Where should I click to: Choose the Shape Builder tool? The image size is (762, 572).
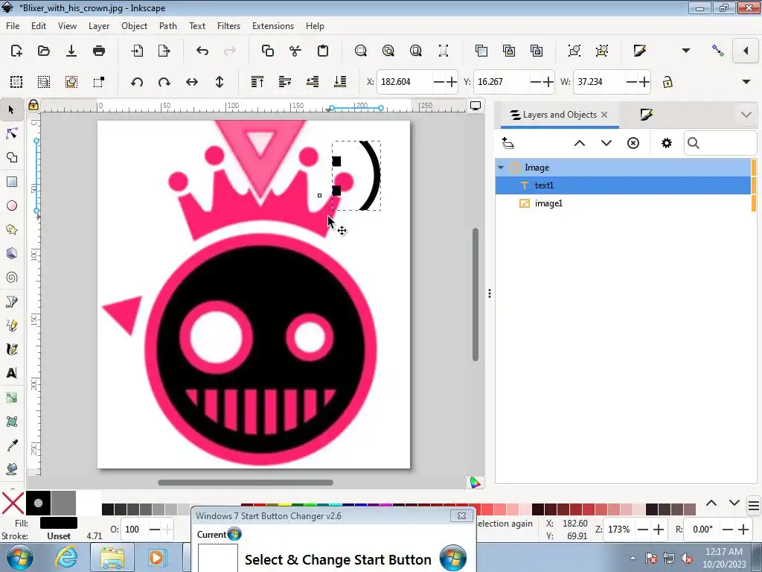tap(12, 158)
